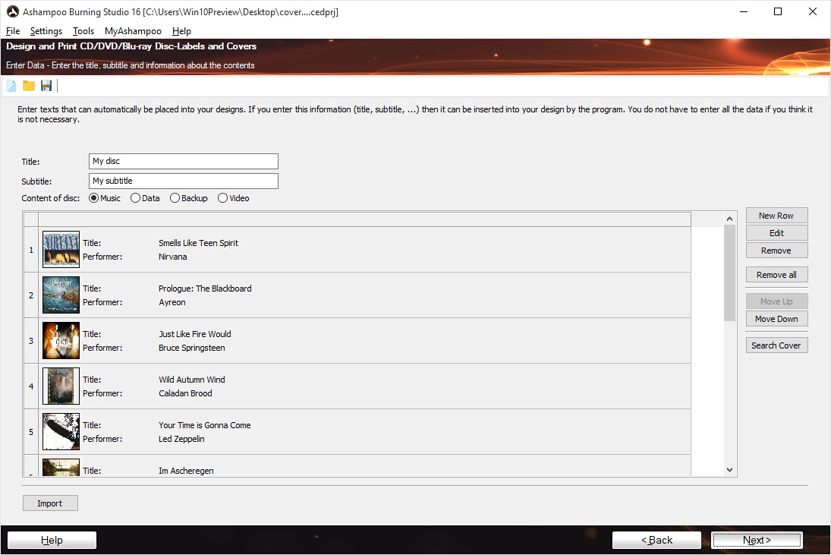Save project with the floppy disk icon
Image resolution: width=831 pixels, height=555 pixels.
coord(46,86)
